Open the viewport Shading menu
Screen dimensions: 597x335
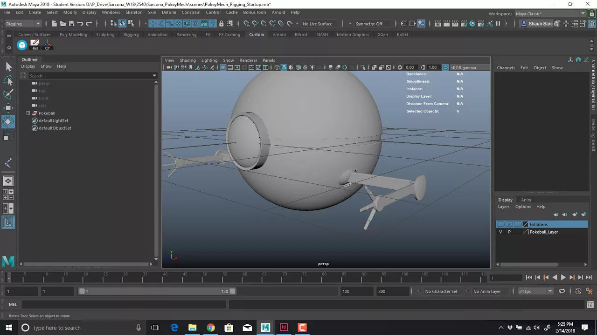187,60
